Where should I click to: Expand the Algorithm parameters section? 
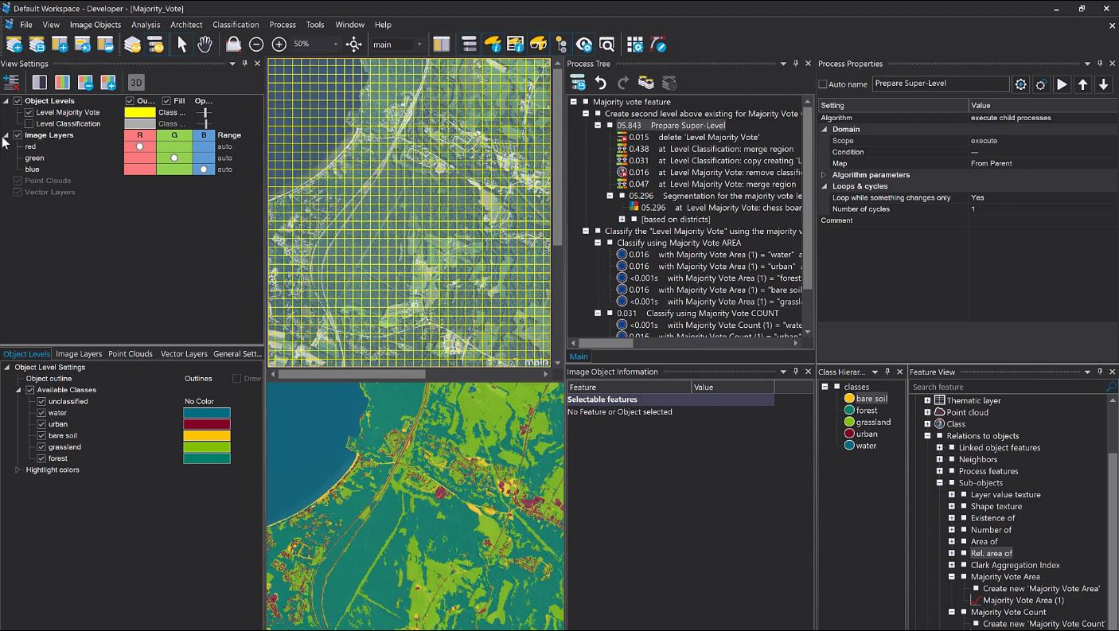[x=824, y=175]
